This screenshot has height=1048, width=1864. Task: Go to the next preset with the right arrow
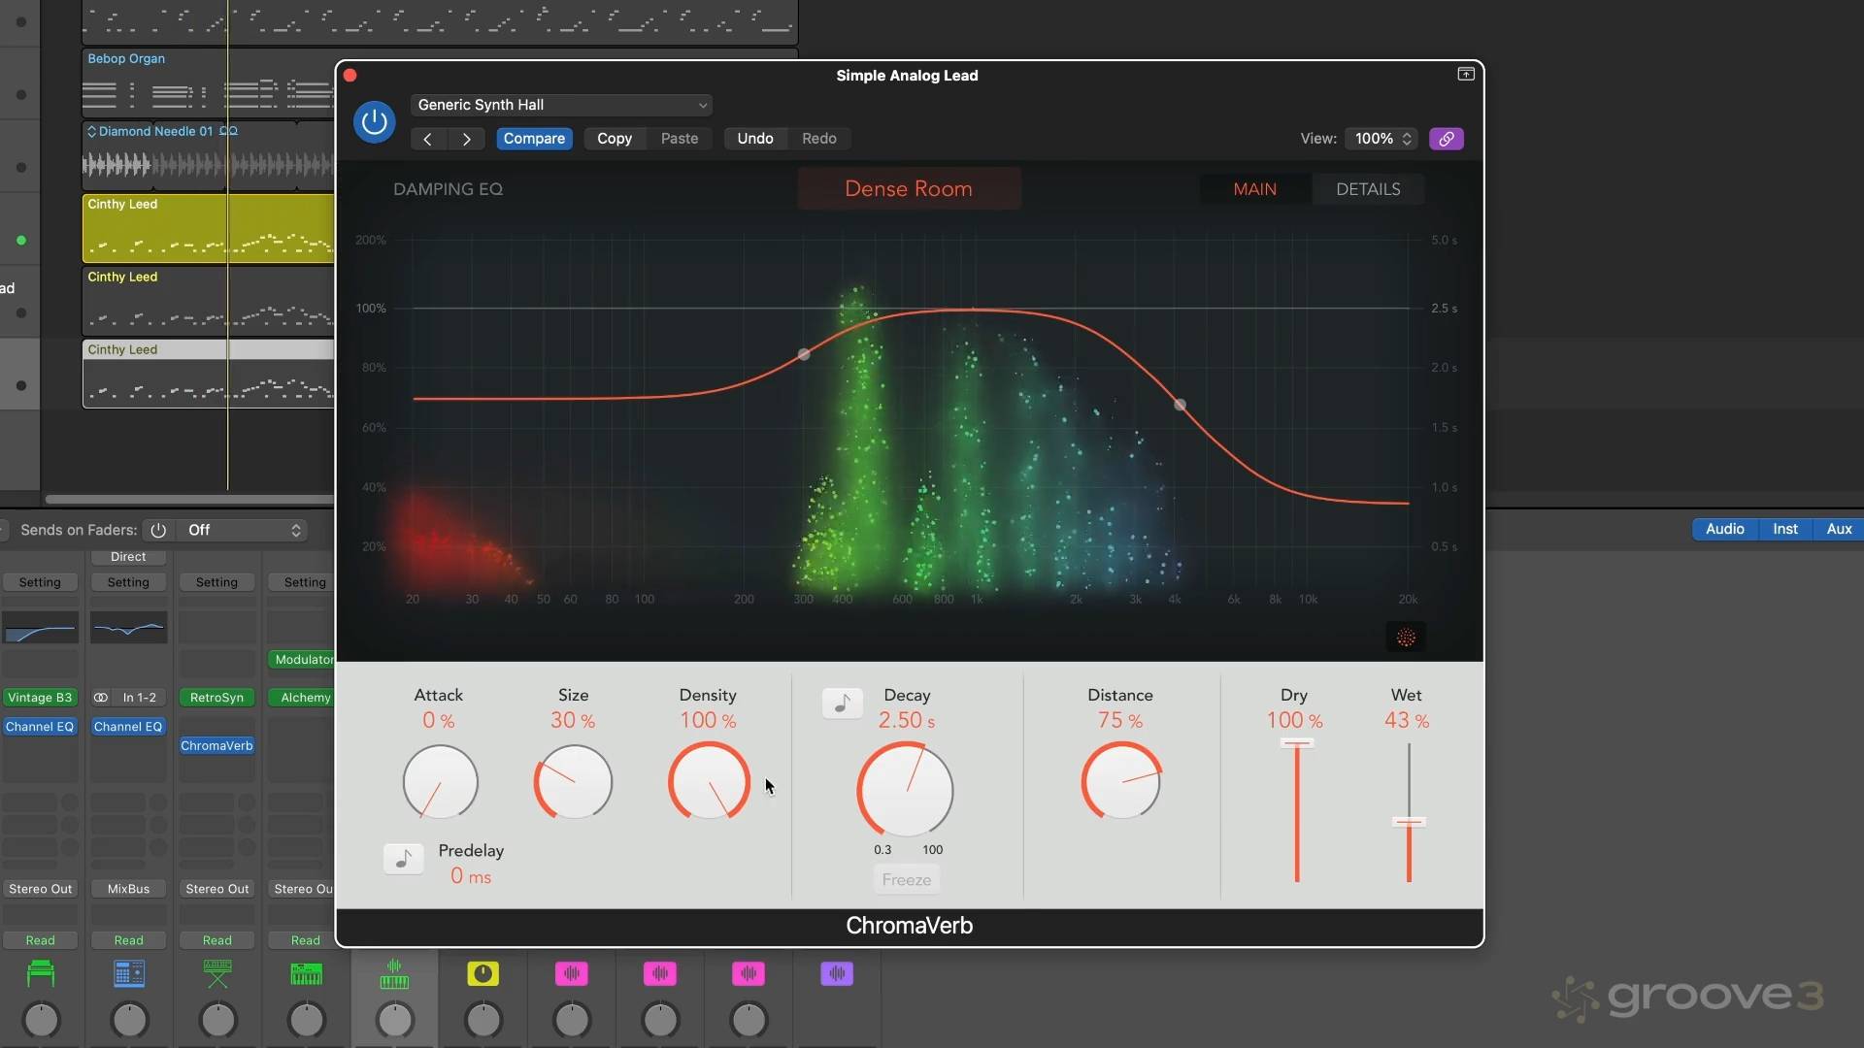click(x=467, y=139)
